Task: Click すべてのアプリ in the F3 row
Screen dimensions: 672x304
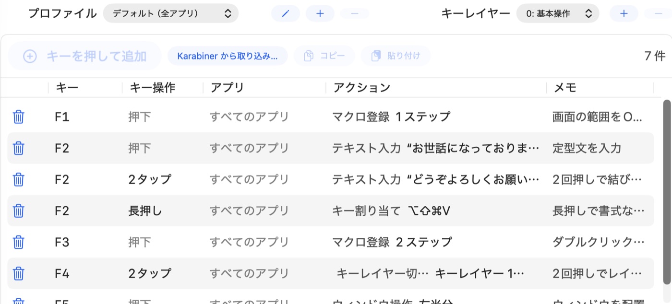Action: point(249,242)
